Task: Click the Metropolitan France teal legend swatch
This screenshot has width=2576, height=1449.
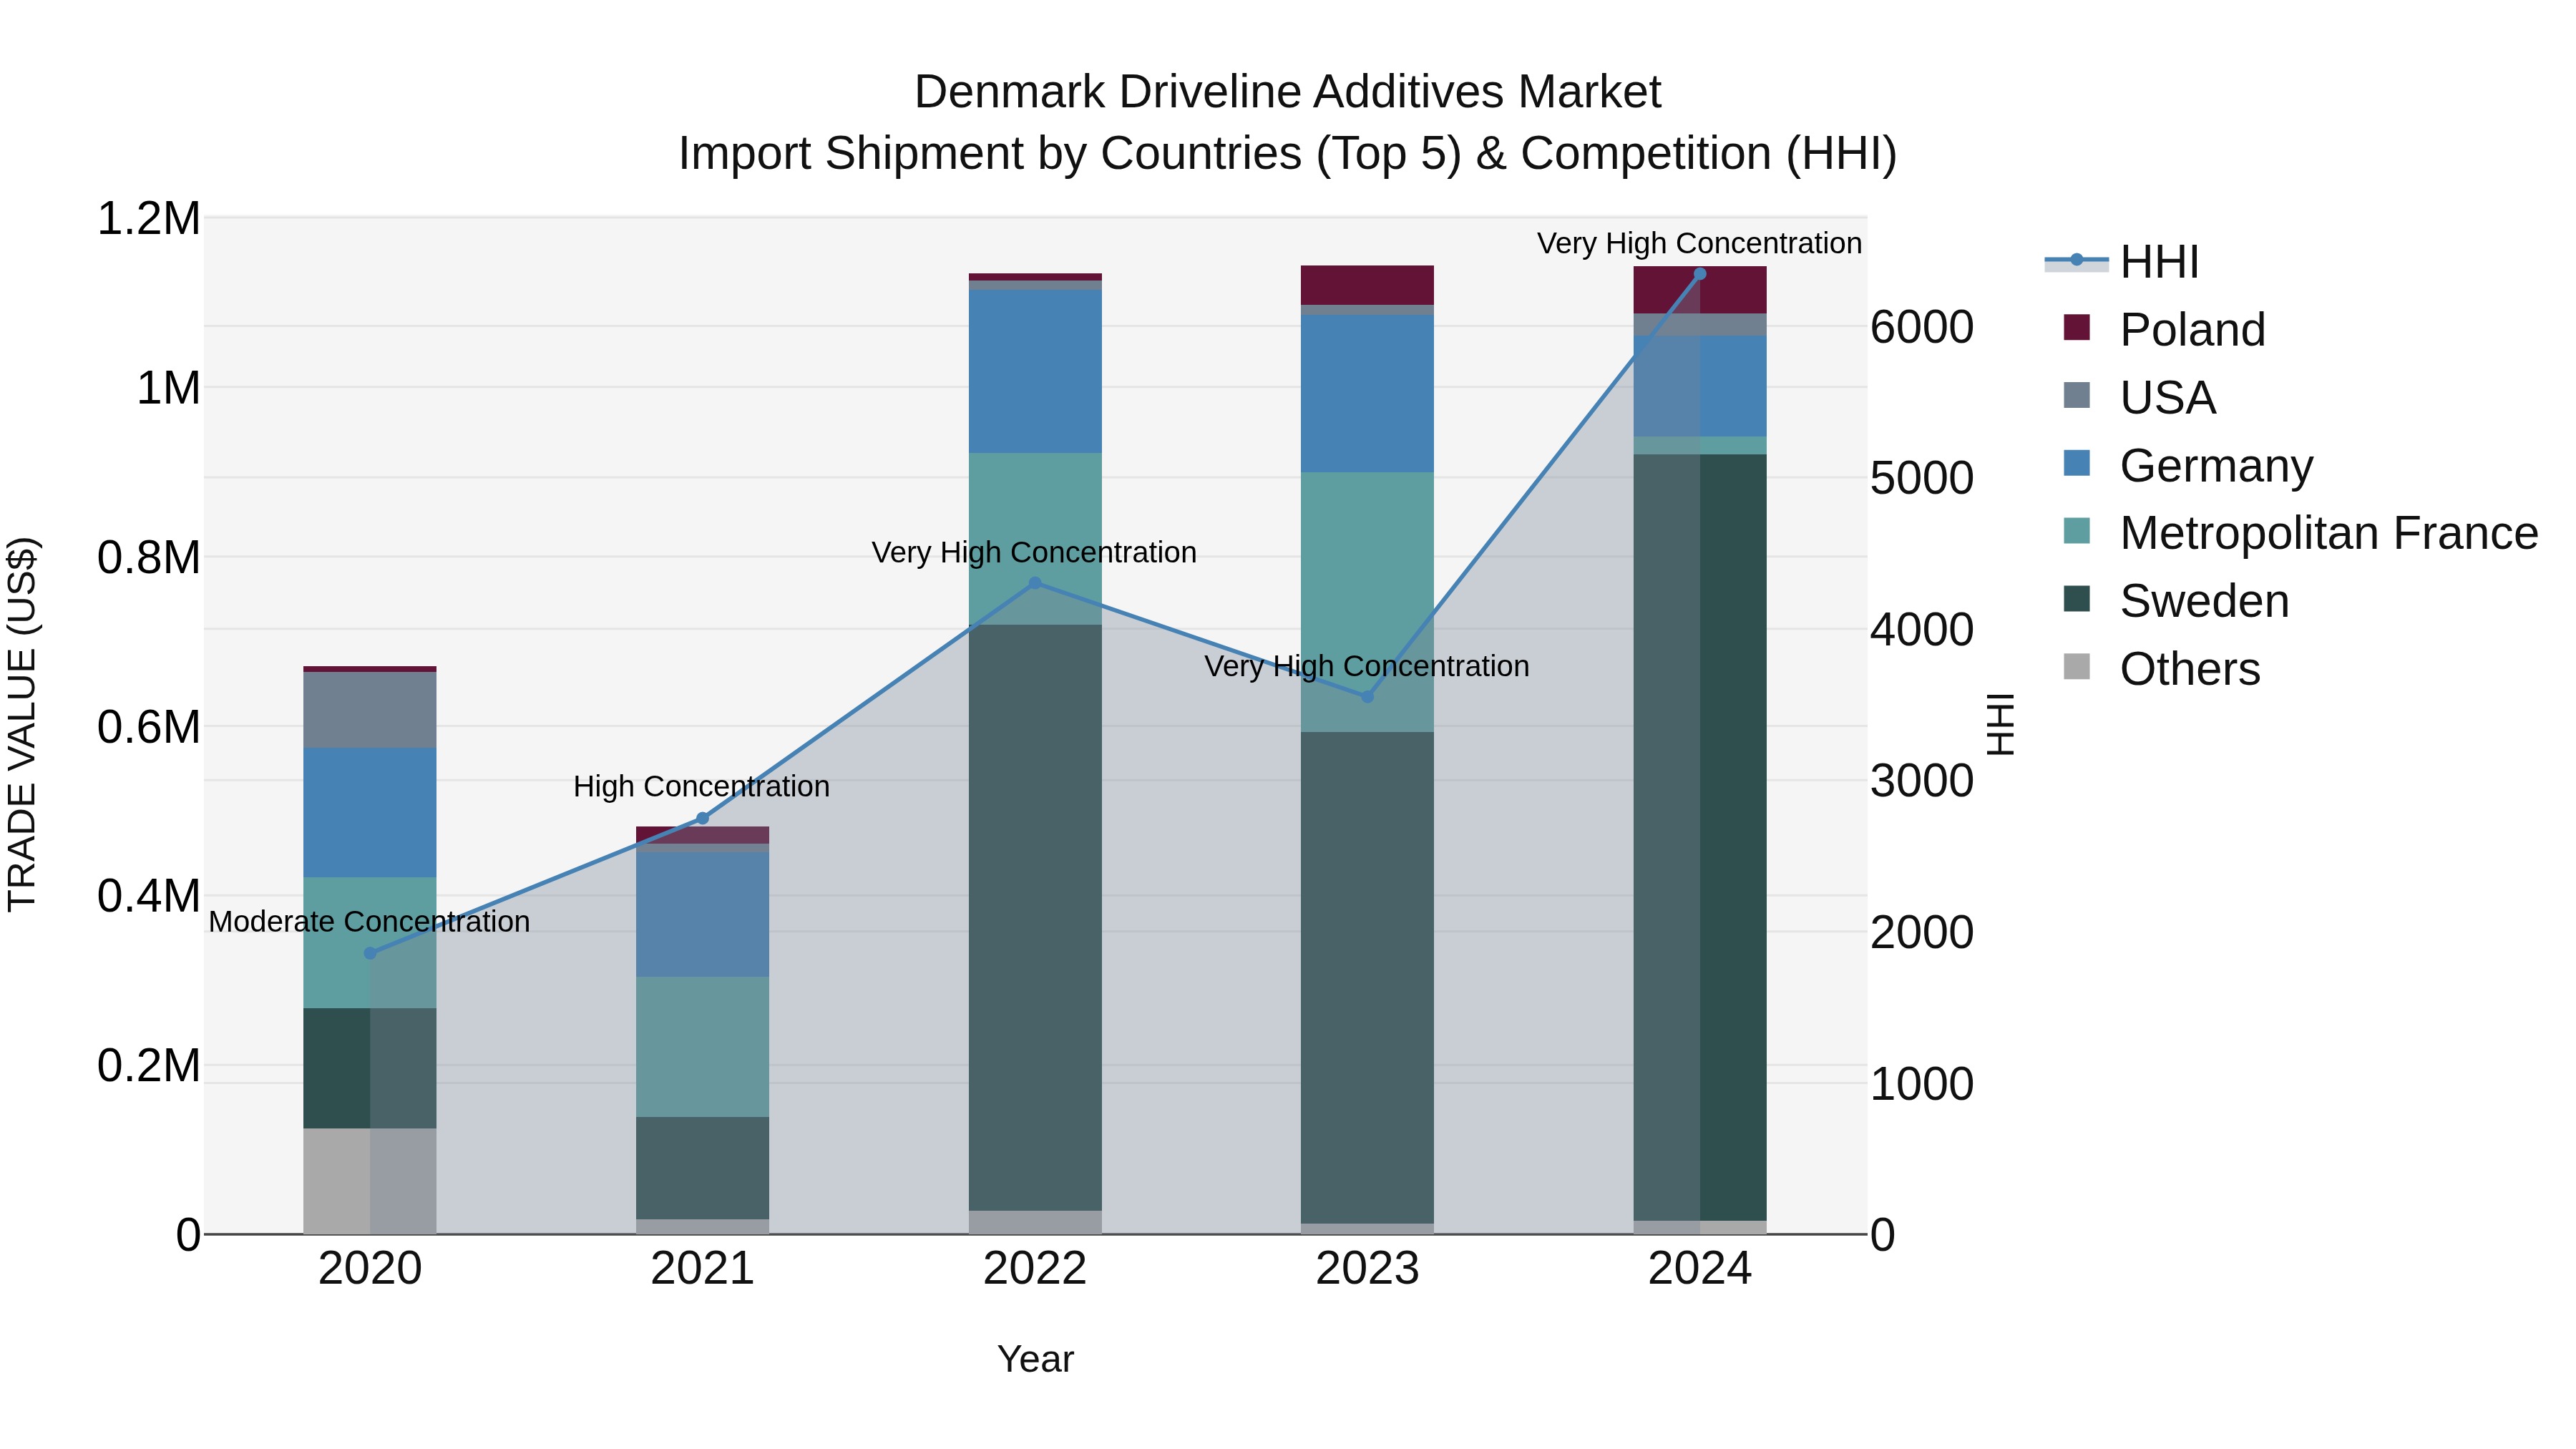Action: click(2077, 530)
